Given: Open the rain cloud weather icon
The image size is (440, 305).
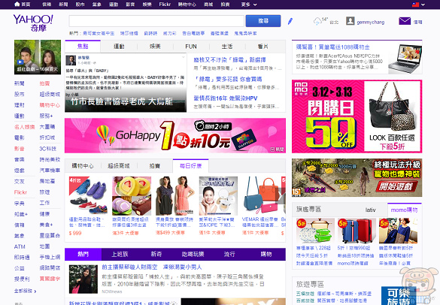Looking at the screenshot, I should (317, 21).
